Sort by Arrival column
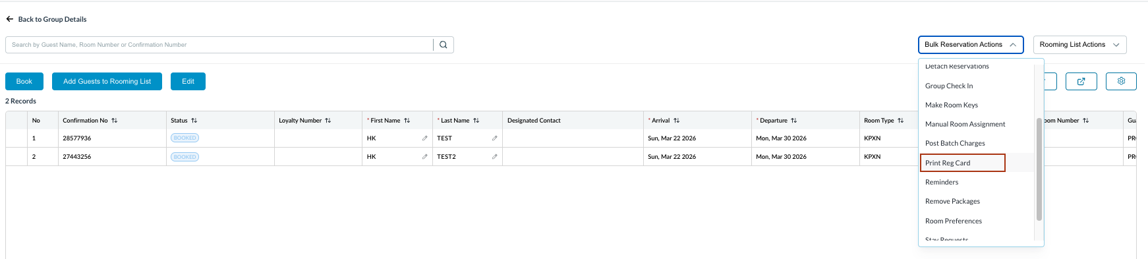This screenshot has width=1148, height=259. coord(676,121)
